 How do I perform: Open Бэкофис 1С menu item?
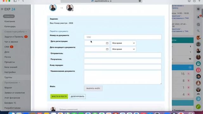pyautogui.click(x=10, y=103)
